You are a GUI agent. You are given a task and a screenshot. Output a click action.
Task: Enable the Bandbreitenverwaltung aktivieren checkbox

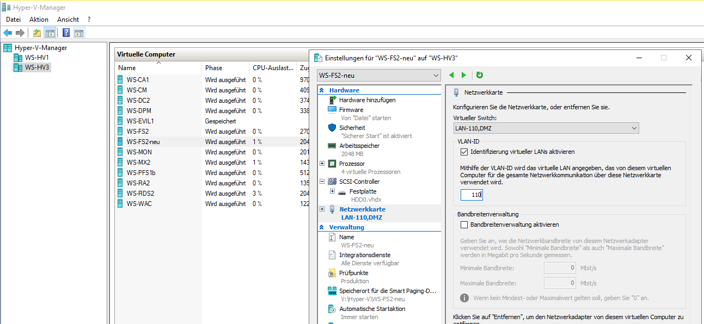pos(464,224)
